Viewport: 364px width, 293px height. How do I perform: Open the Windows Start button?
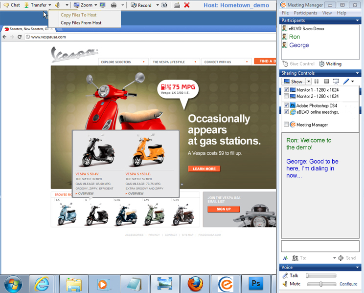pyautogui.click(x=13, y=284)
